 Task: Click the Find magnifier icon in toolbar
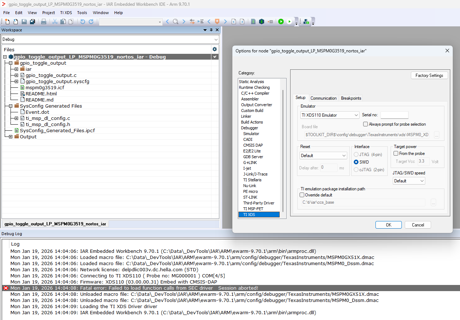(176, 22)
